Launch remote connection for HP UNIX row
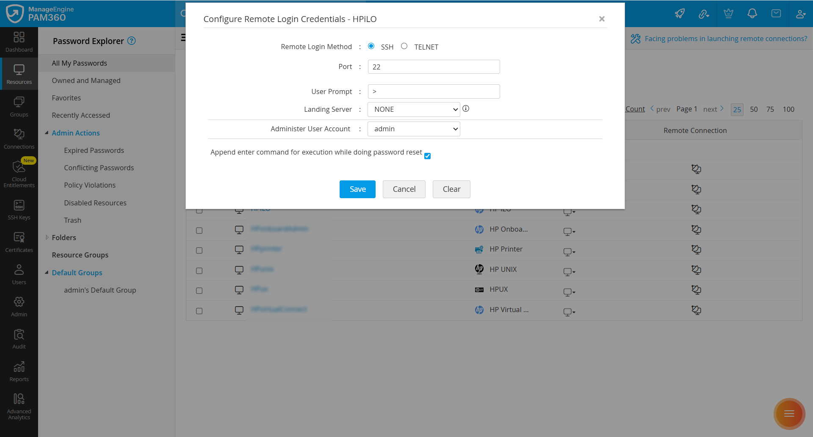 pos(696,270)
